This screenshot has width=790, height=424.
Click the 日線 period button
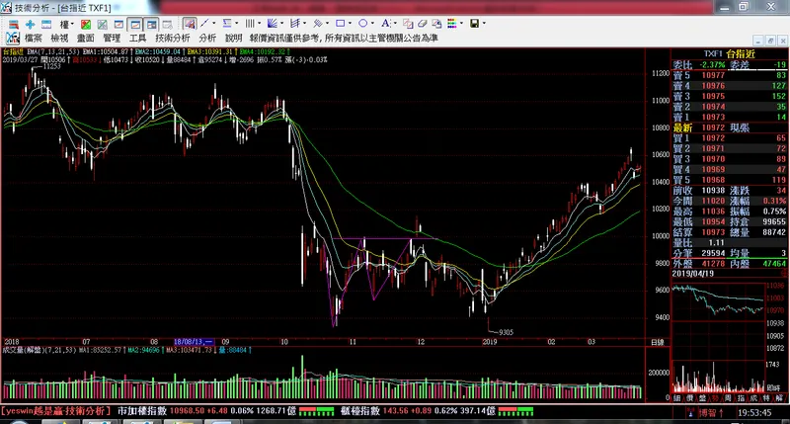pos(658,342)
